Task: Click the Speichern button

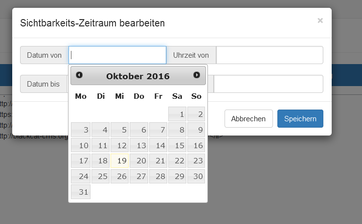Action: [300, 118]
